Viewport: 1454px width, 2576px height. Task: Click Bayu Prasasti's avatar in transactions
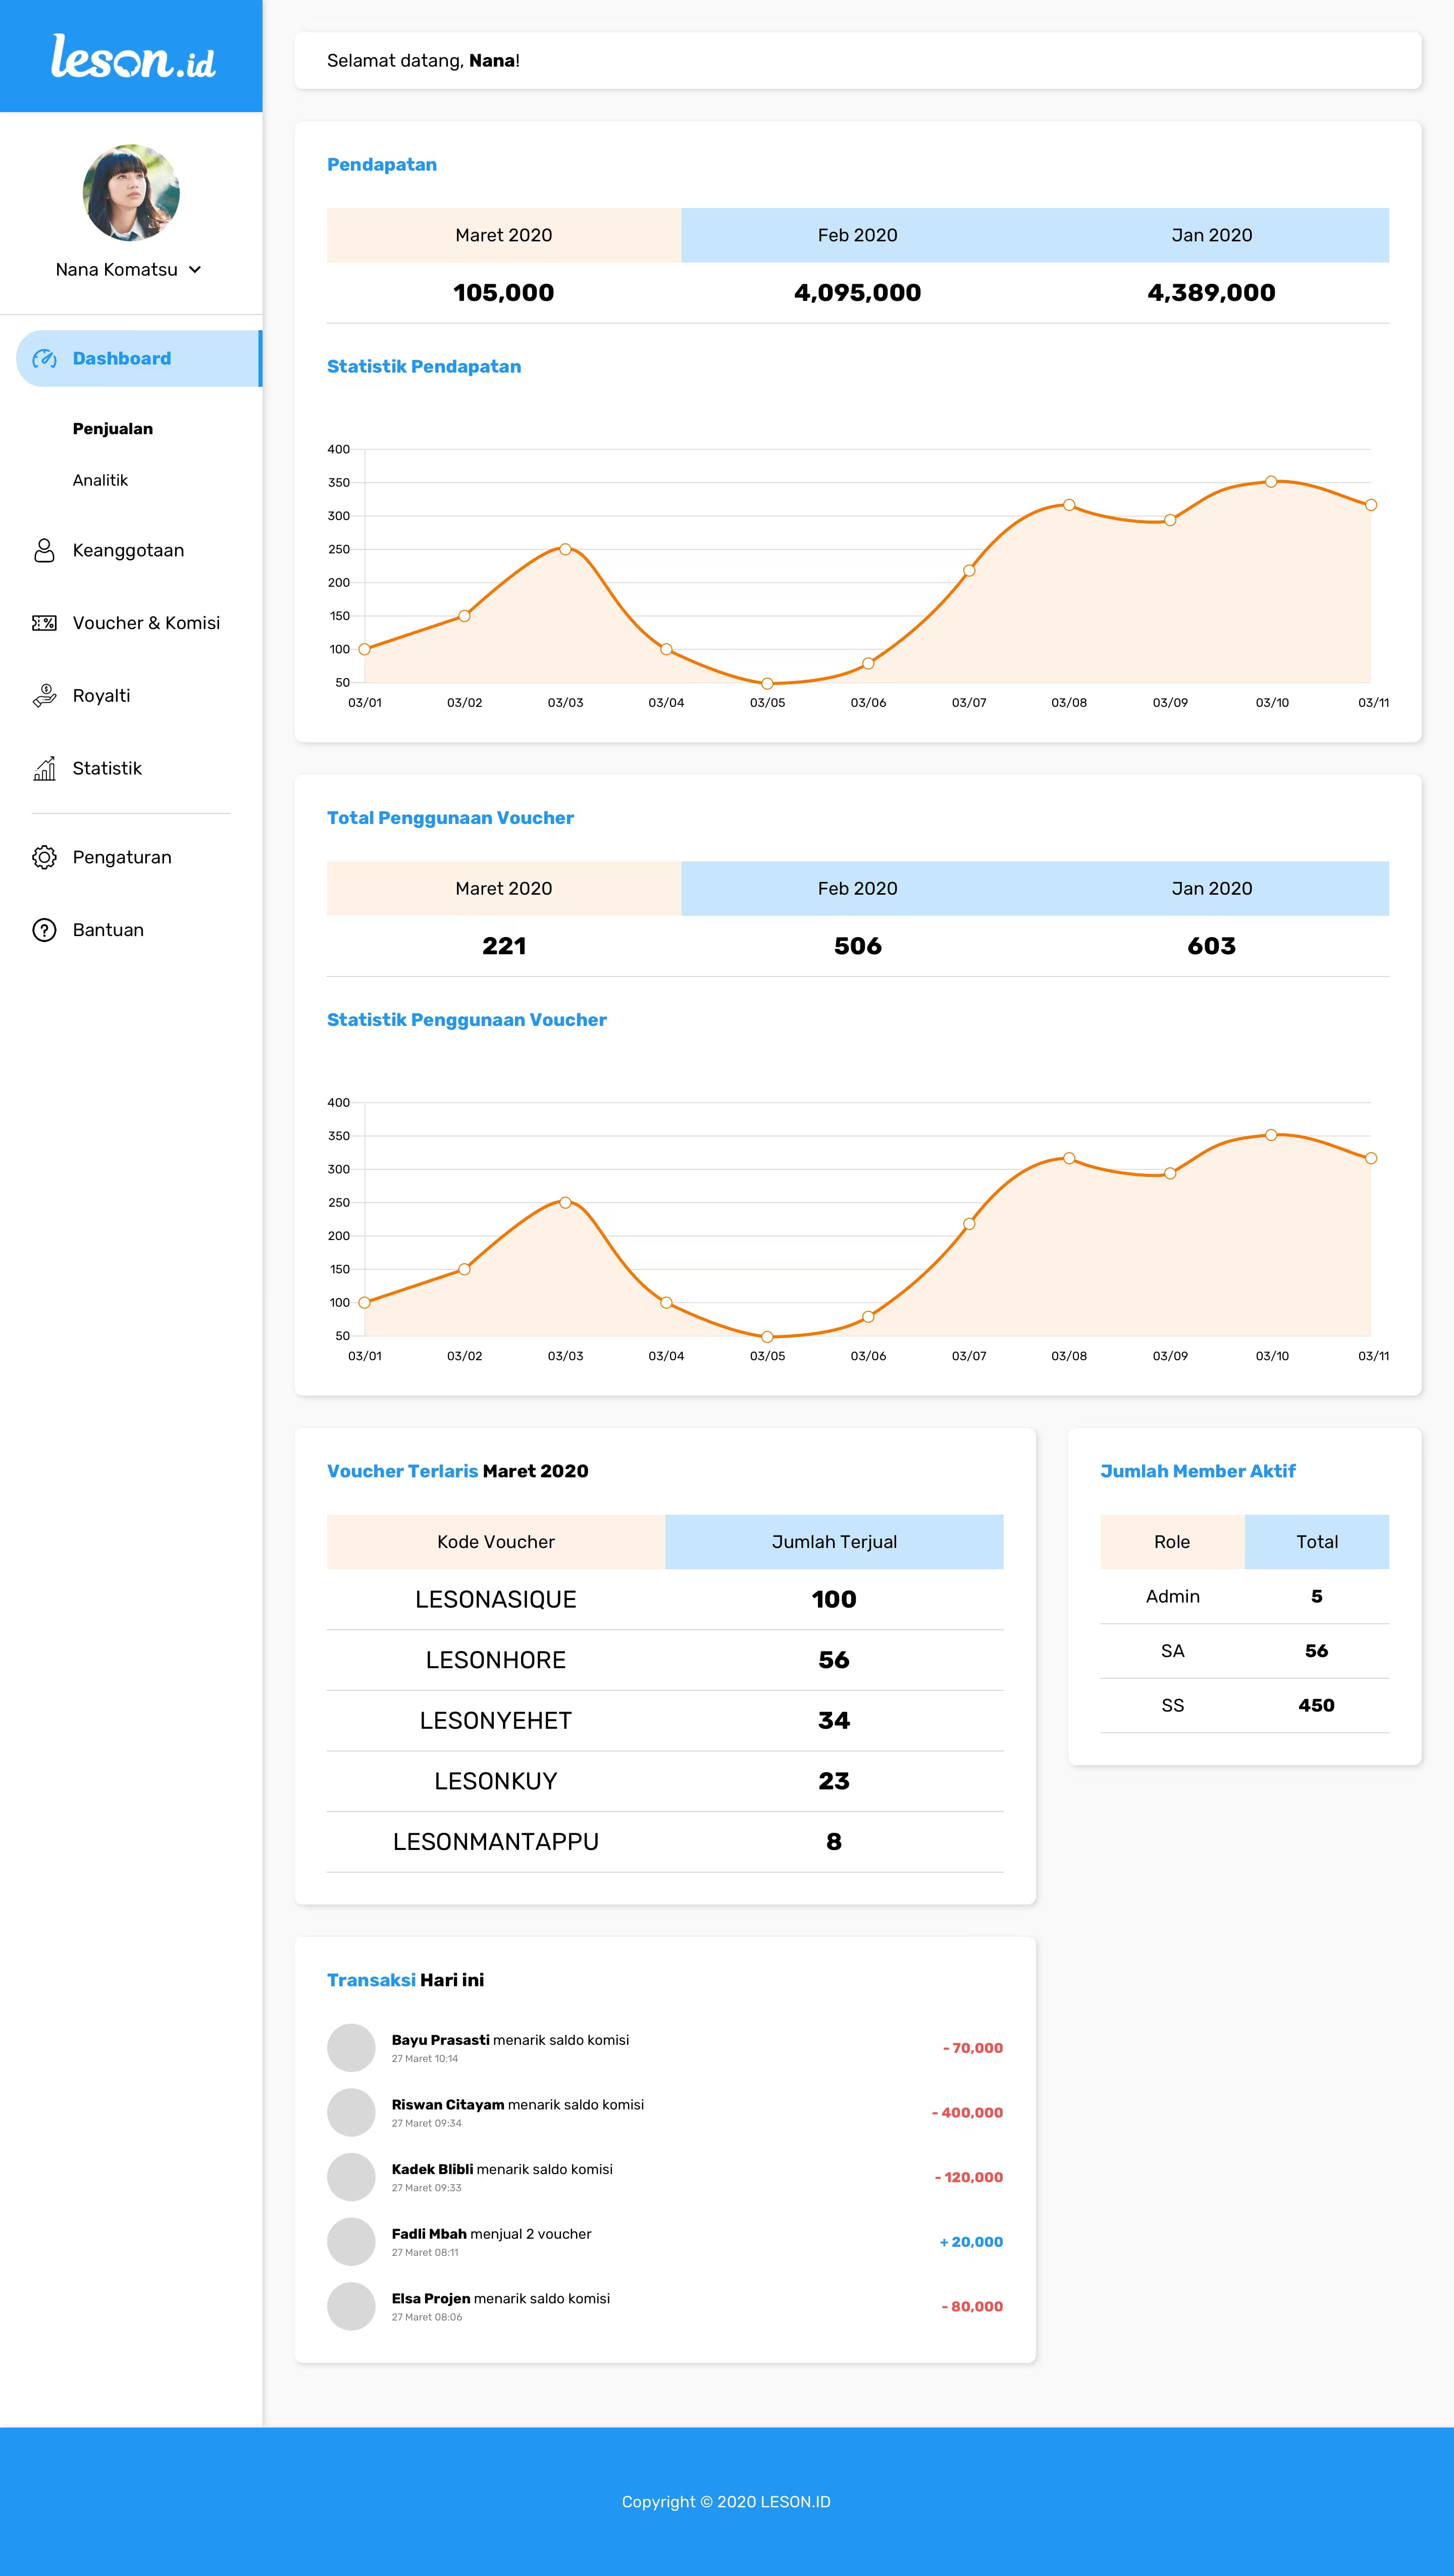point(351,2048)
